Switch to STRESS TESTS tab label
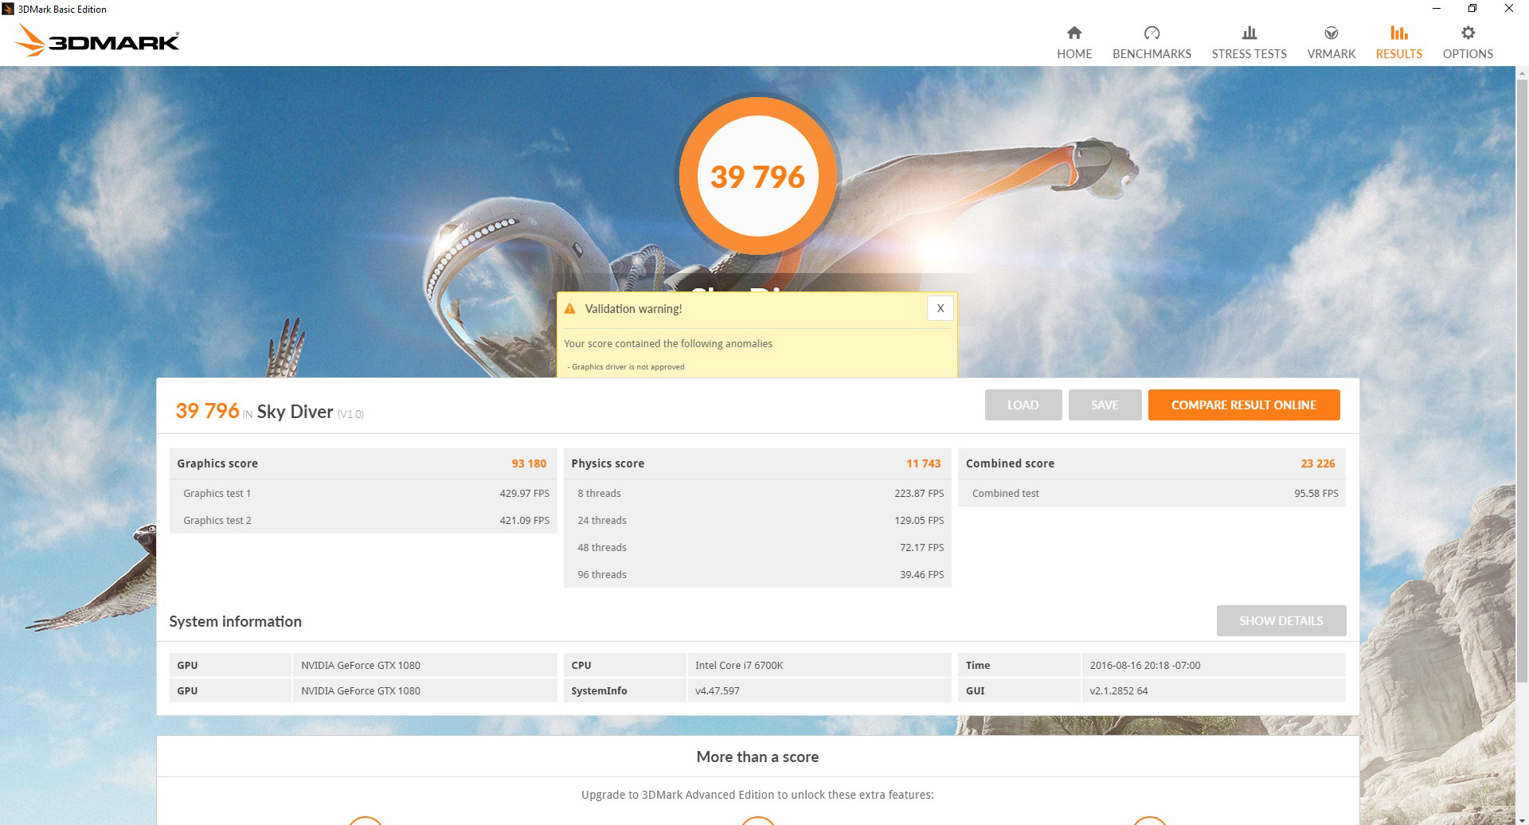The width and height of the screenshot is (1529, 825). 1249,53
